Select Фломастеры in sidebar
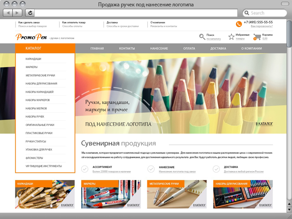 pyautogui.click(x=34, y=158)
